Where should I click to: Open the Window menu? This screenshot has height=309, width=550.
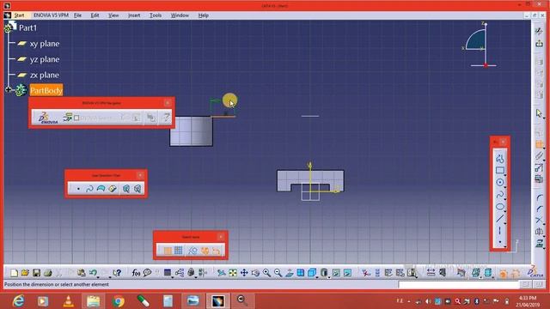180,15
